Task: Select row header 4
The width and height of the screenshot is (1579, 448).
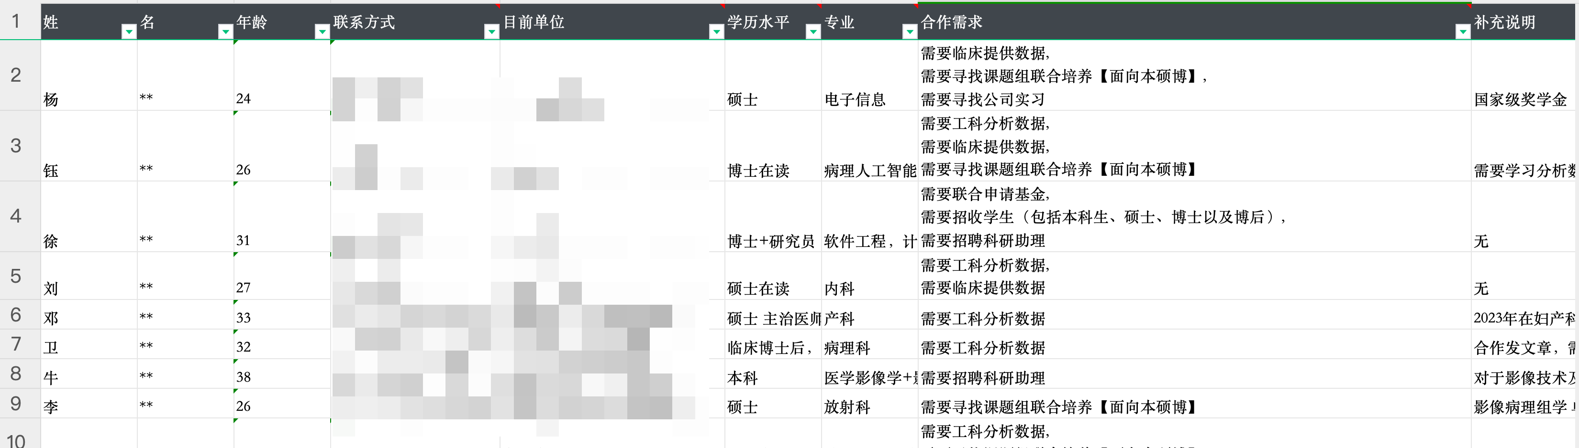Action: [20, 216]
